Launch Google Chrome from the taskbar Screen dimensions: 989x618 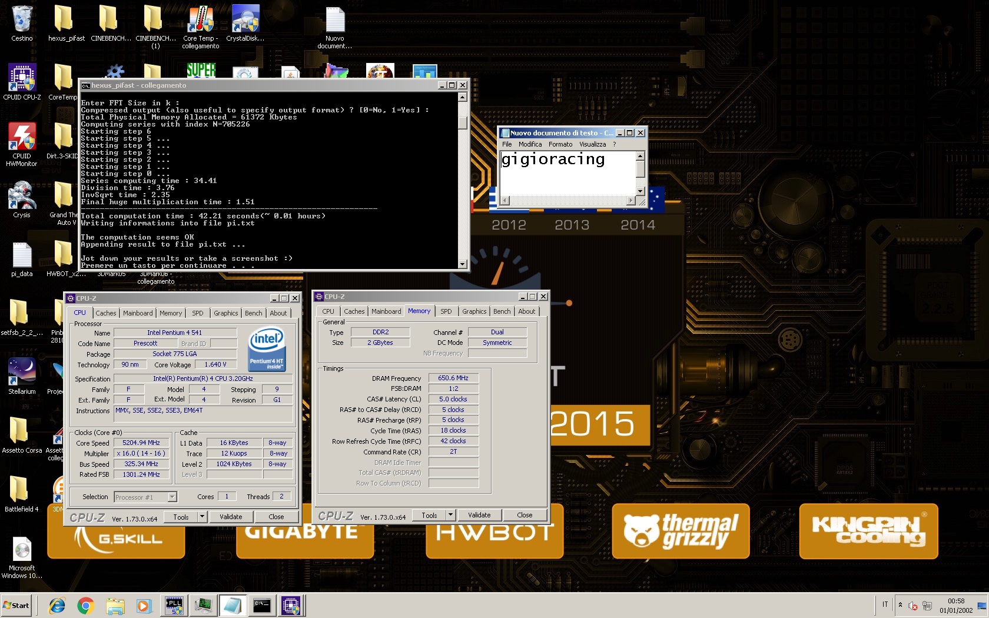point(86,606)
